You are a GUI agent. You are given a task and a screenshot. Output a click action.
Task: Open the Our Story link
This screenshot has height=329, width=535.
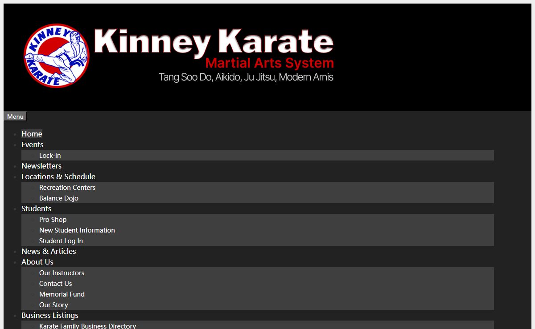53,305
